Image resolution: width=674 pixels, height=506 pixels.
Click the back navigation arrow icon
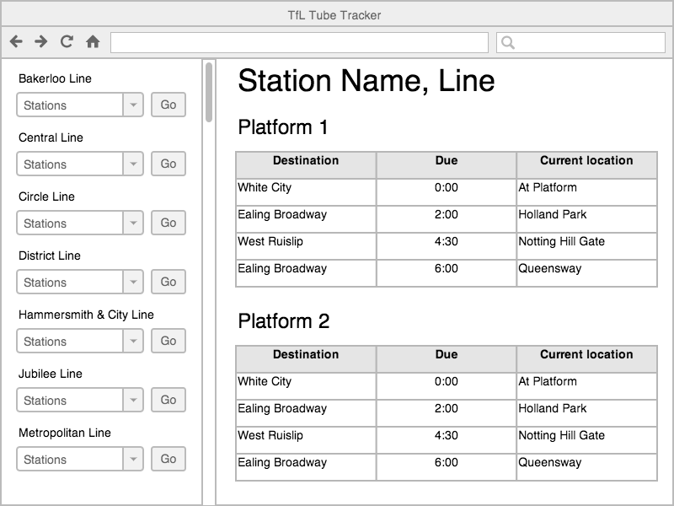coord(16,41)
